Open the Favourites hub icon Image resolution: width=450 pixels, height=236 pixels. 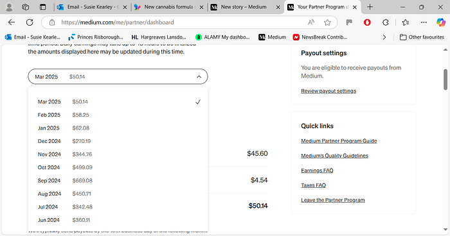click(x=406, y=22)
